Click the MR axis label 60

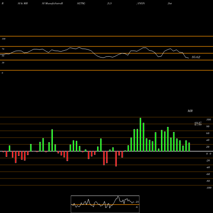click(x=208, y=133)
